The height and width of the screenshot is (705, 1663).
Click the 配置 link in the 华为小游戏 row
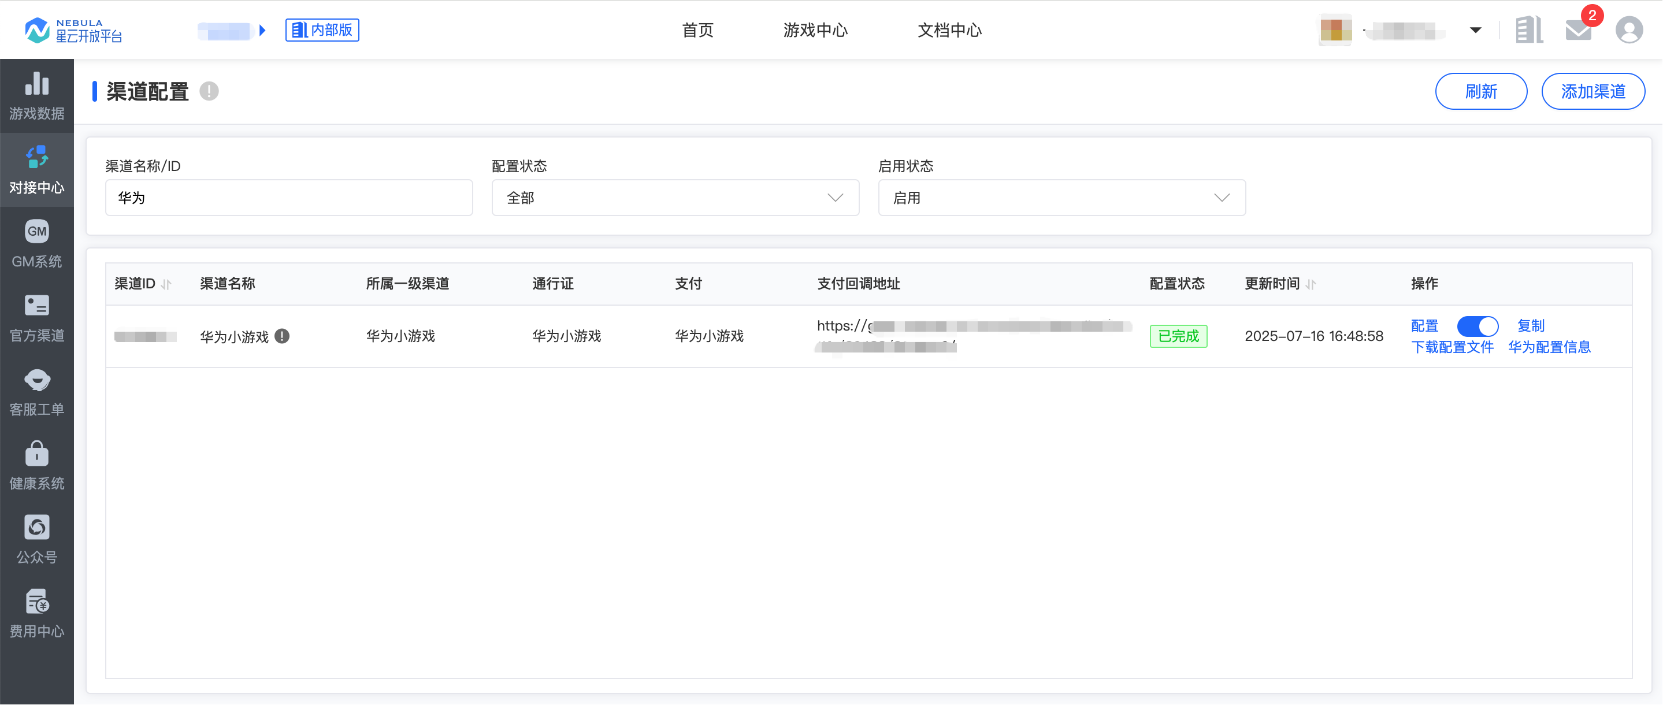point(1425,326)
